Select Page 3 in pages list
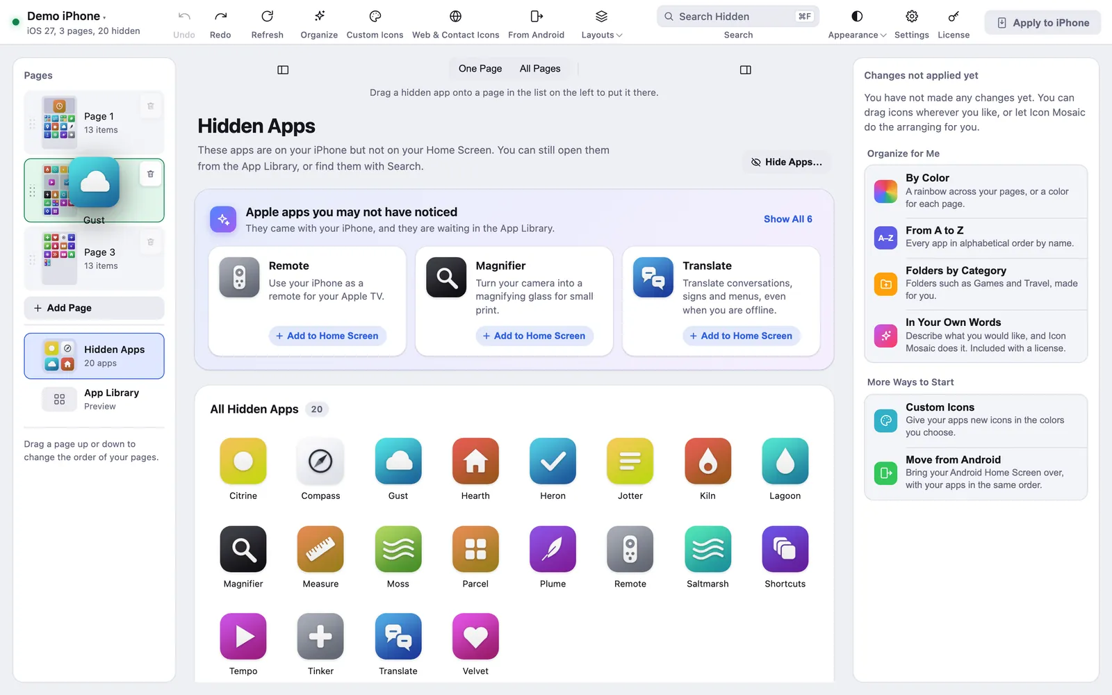The height and width of the screenshot is (695, 1112). (95, 259)
